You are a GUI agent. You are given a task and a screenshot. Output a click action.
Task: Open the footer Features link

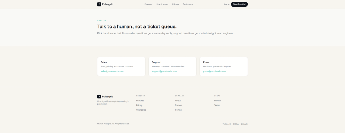(x=140, y=101)
